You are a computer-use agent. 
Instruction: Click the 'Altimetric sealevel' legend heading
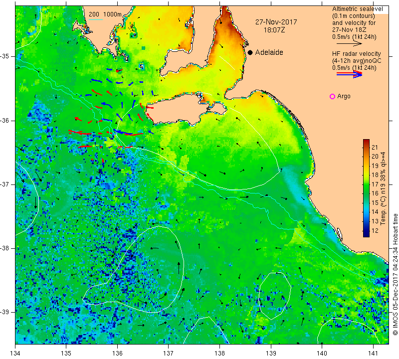coord(357,9)
